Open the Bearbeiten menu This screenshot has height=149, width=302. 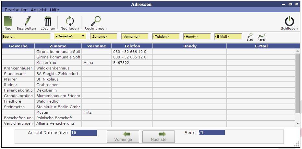(x=16, y=10)
